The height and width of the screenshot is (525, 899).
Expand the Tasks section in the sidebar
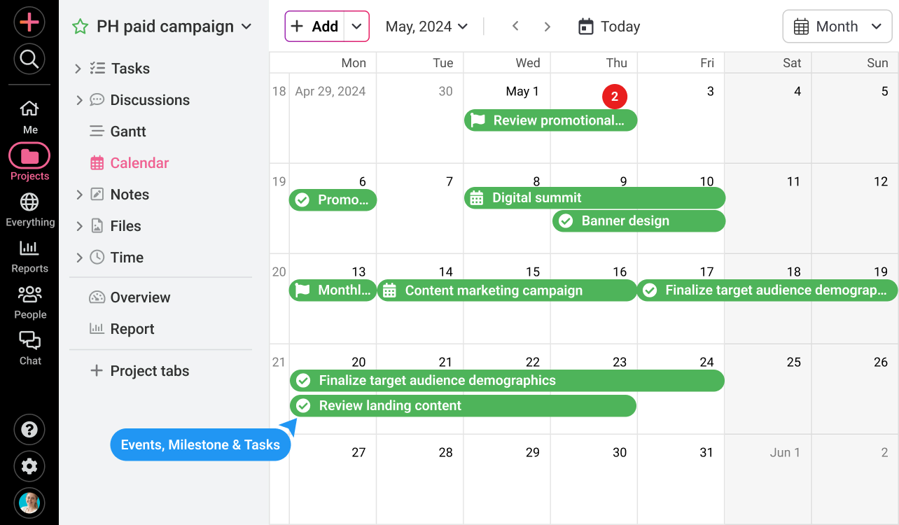click(x=79, y=68)
